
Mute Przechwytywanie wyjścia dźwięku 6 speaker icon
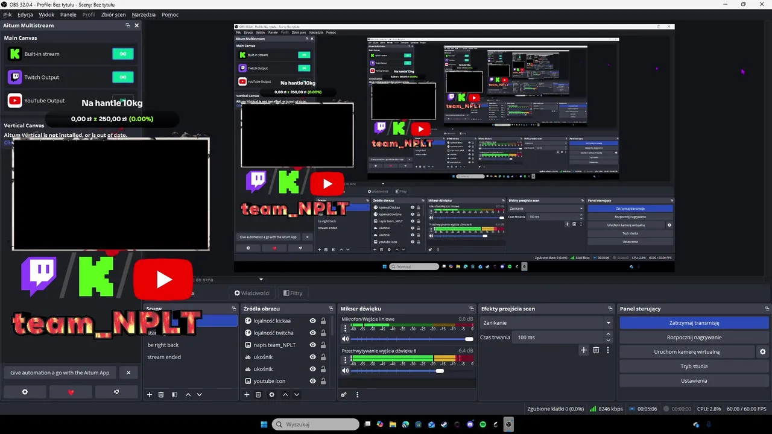(345, 370)
